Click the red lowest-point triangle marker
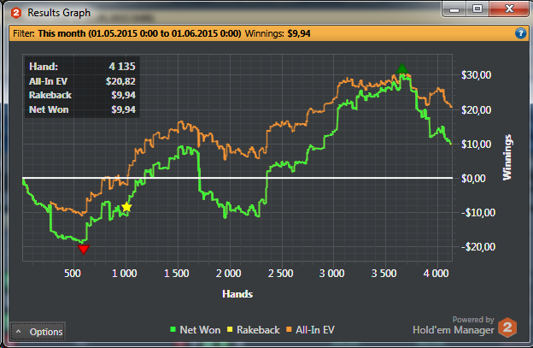Viewport: 533px width, 348px height. pyautogui.click(x=84, y=250)
